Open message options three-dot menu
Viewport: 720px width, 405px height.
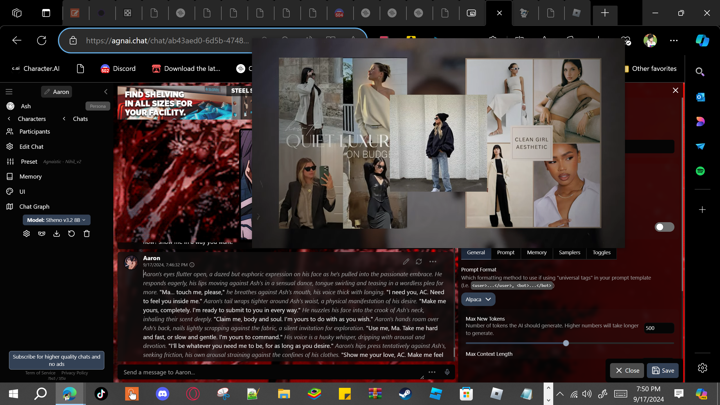pos(433,262)
